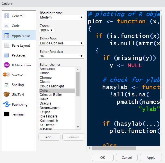The width and height of the screenshot is (165, 163).
Task: Select the Chrome editor theme
Action: pyautogui.click(x=57, y=78)
